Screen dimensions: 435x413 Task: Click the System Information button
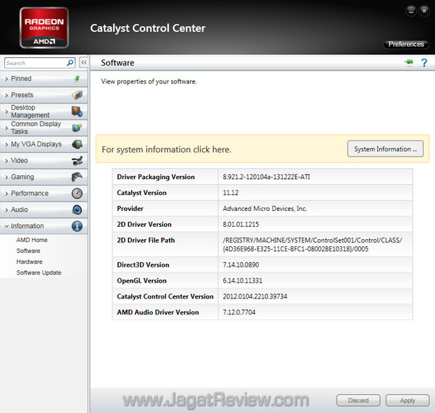point(386,149)
